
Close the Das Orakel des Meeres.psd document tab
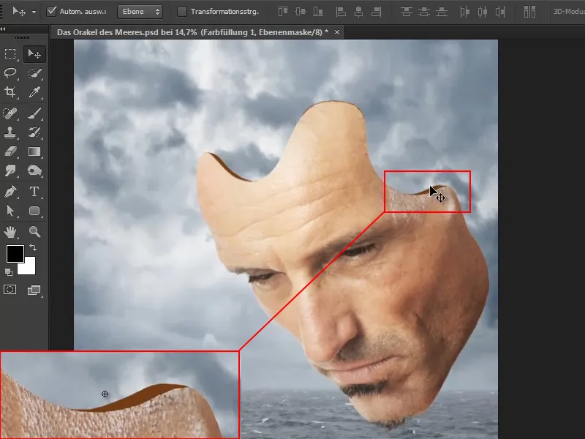[x=337, y=32]
